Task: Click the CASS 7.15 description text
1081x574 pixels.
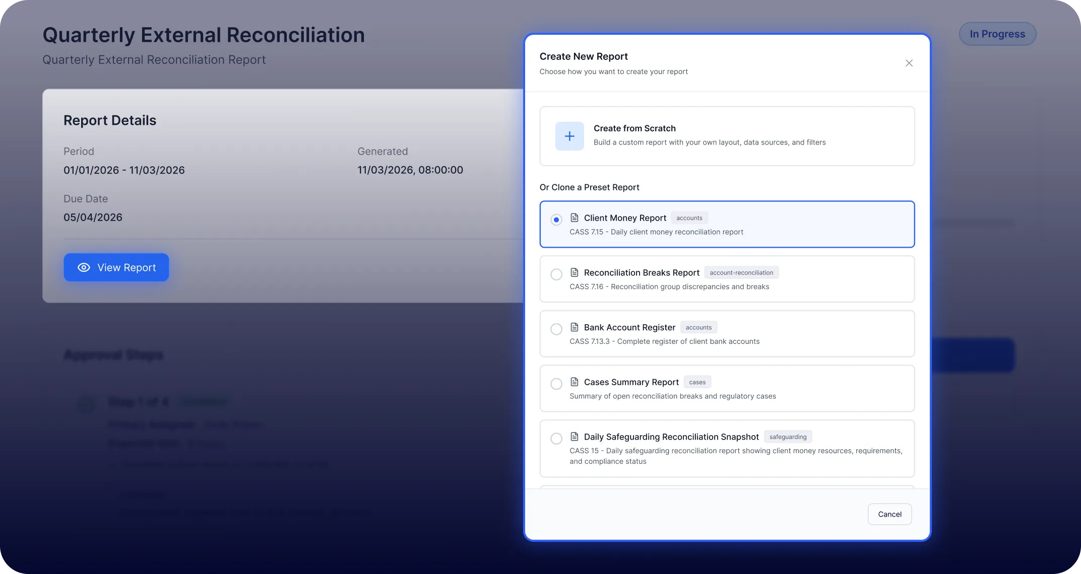Action: tap(656, 232)
